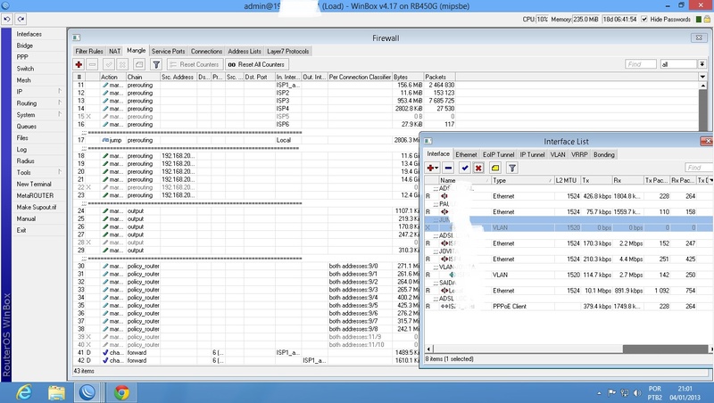Open add-interface type dropdown arrow
The image size is (714, 403).
436,169
